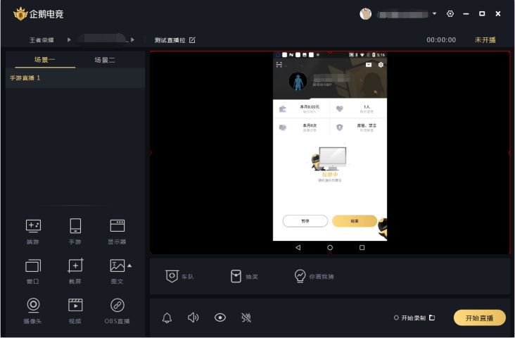Click the 开始直播 button
The height and width of the screenshot is (338, 515).
click(479, 318)
